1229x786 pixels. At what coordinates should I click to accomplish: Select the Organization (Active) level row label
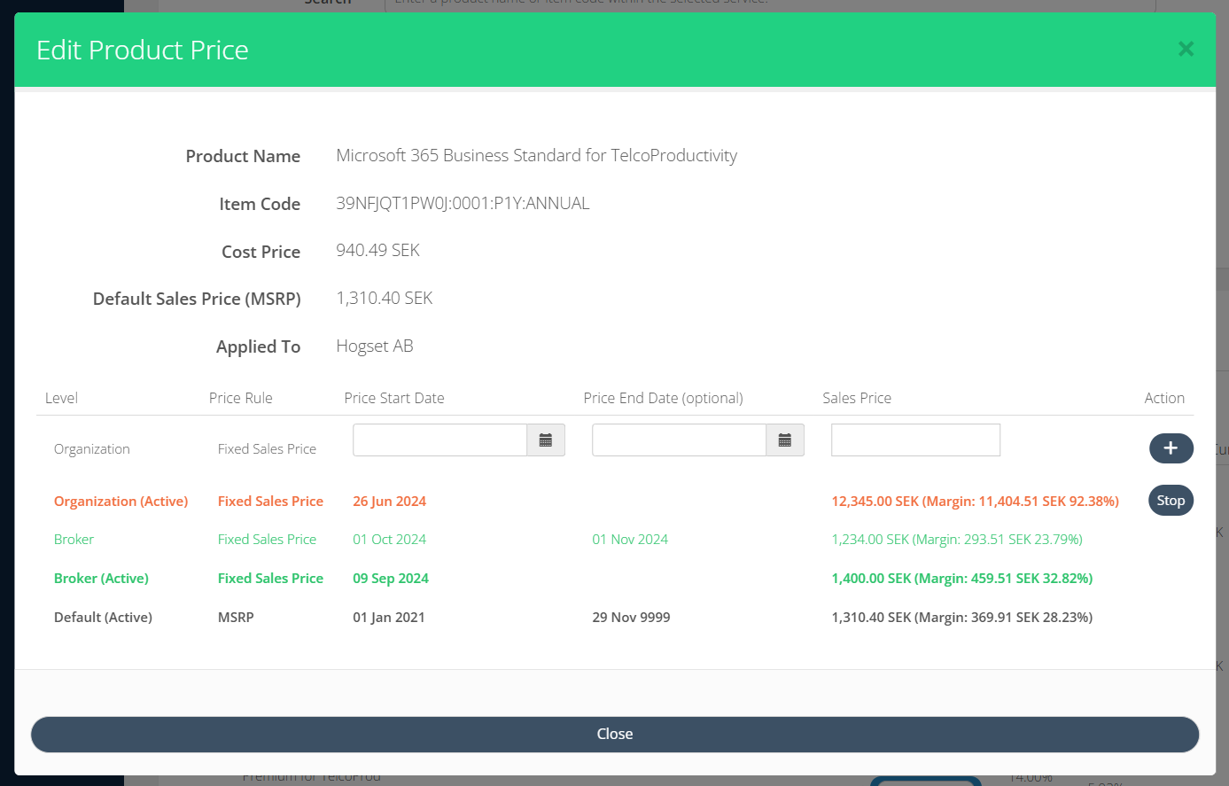pyautogui.click(x=121, y=502)
